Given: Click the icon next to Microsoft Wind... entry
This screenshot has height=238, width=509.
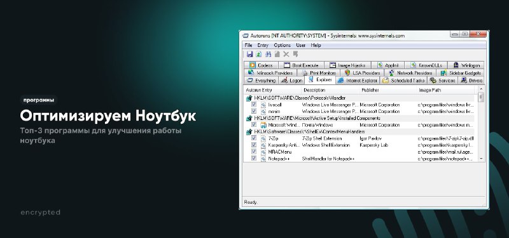Looking at the screenshot, I should [263, 125].
